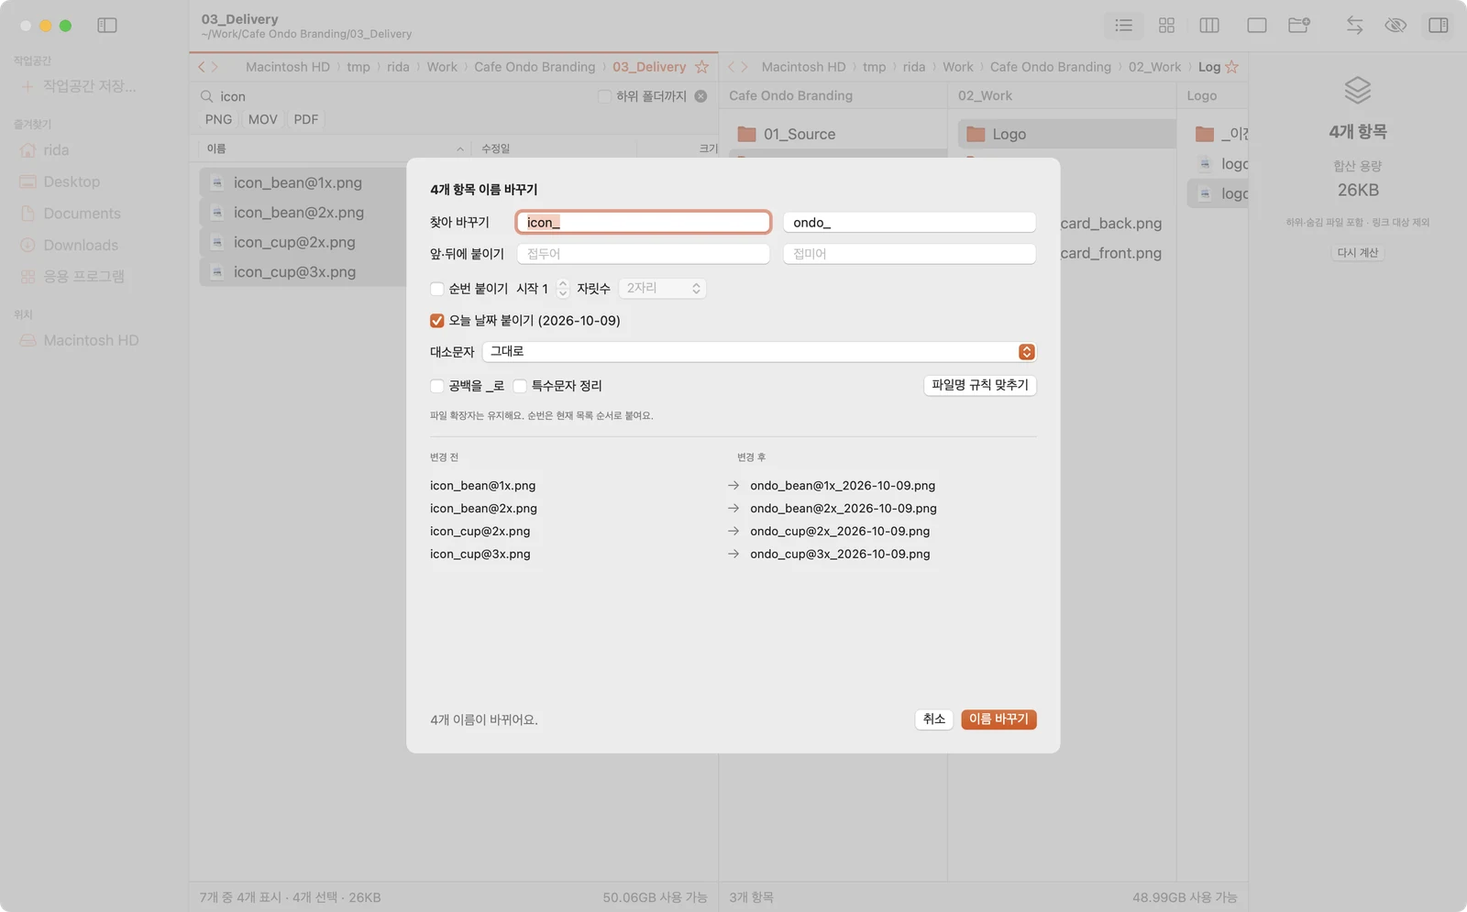Click 파일명 규칙 맞추기 button
The height and width of the screenshot is (912, 1467).
[x=980, y=385]
